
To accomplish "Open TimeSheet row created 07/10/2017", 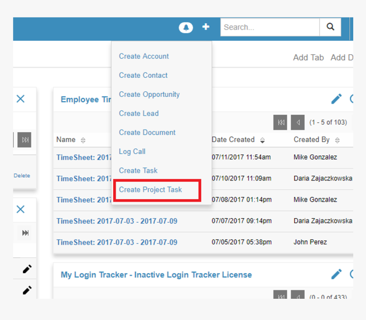I will point(84,179).
